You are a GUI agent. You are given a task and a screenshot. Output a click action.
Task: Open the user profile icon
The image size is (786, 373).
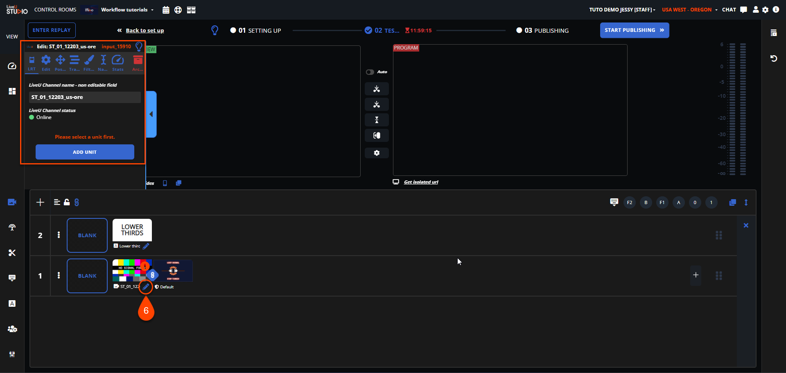tap(756, 10)
